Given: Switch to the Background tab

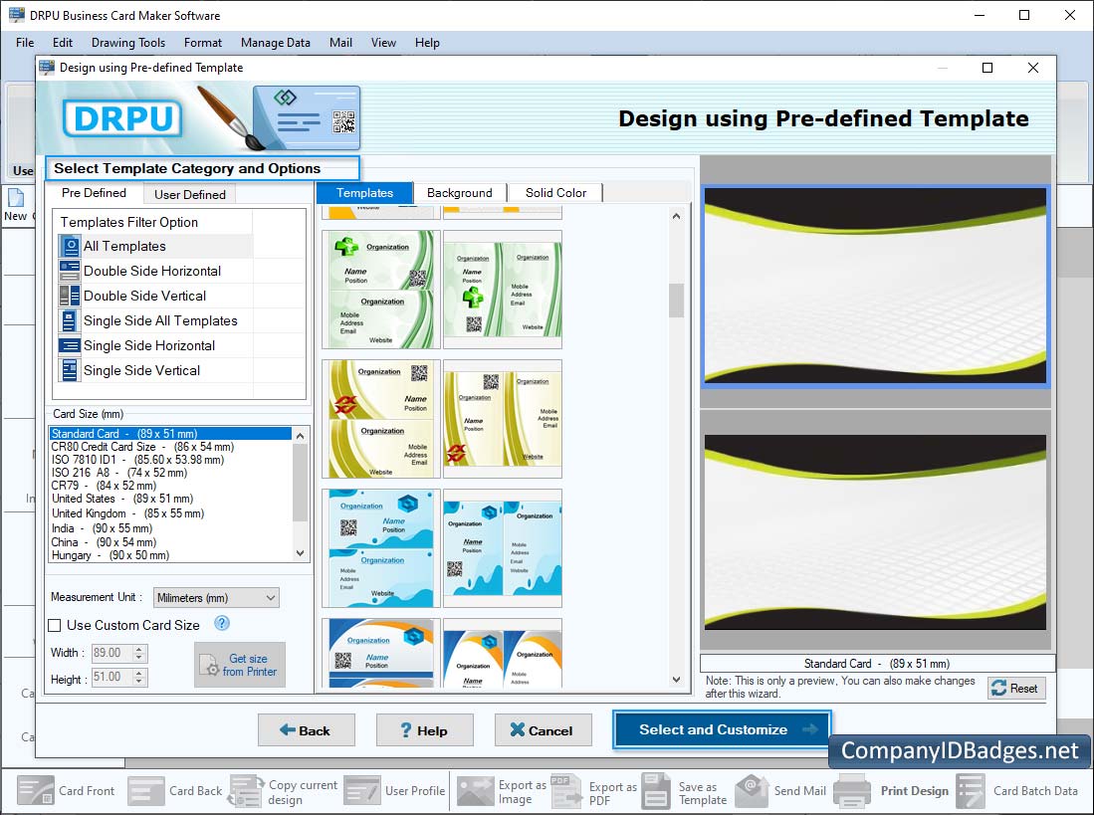Looking at the screenshot, I should (460, 193).
